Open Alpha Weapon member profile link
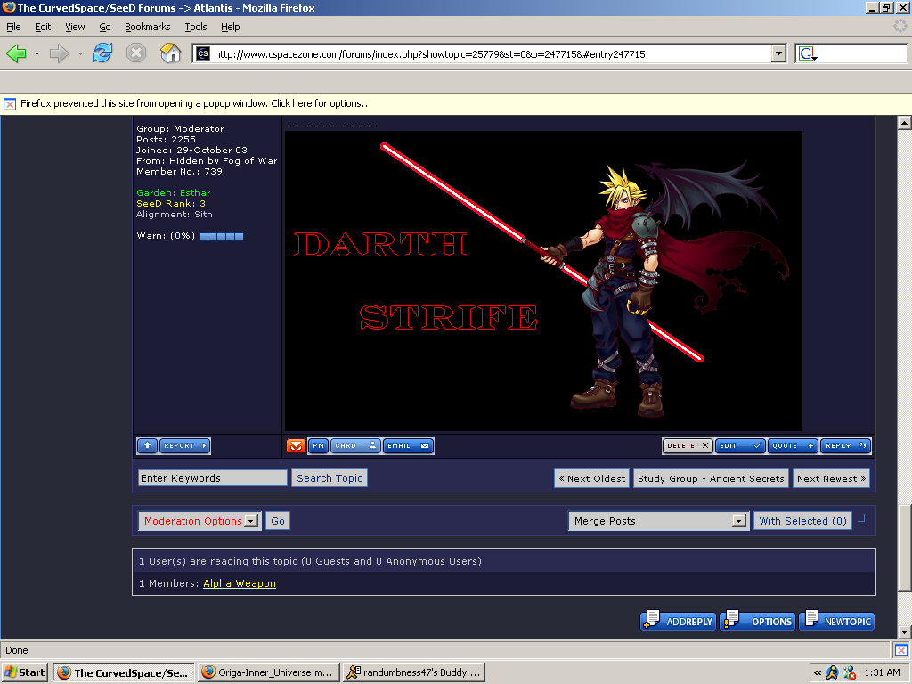 (239, 583)
